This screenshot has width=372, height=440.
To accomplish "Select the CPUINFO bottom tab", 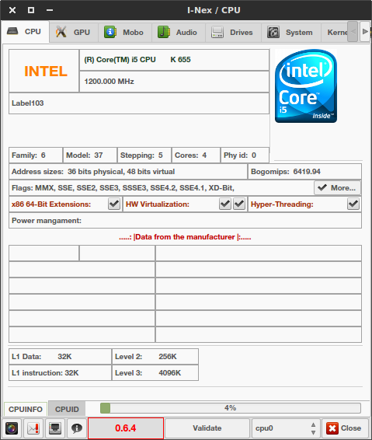I will coord(26,409).
